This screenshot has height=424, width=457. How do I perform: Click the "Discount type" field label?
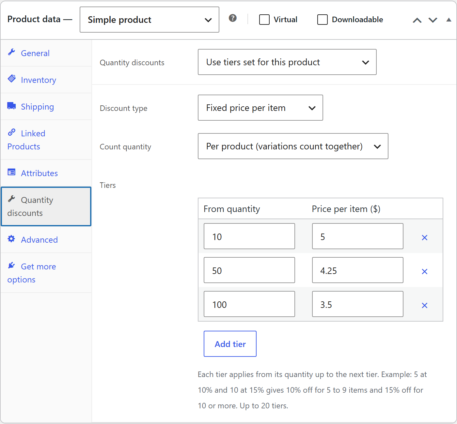(x=123, y=108)
